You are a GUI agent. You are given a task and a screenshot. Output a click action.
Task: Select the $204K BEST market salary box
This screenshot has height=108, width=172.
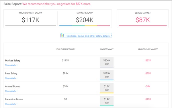[x=107, y=62]
